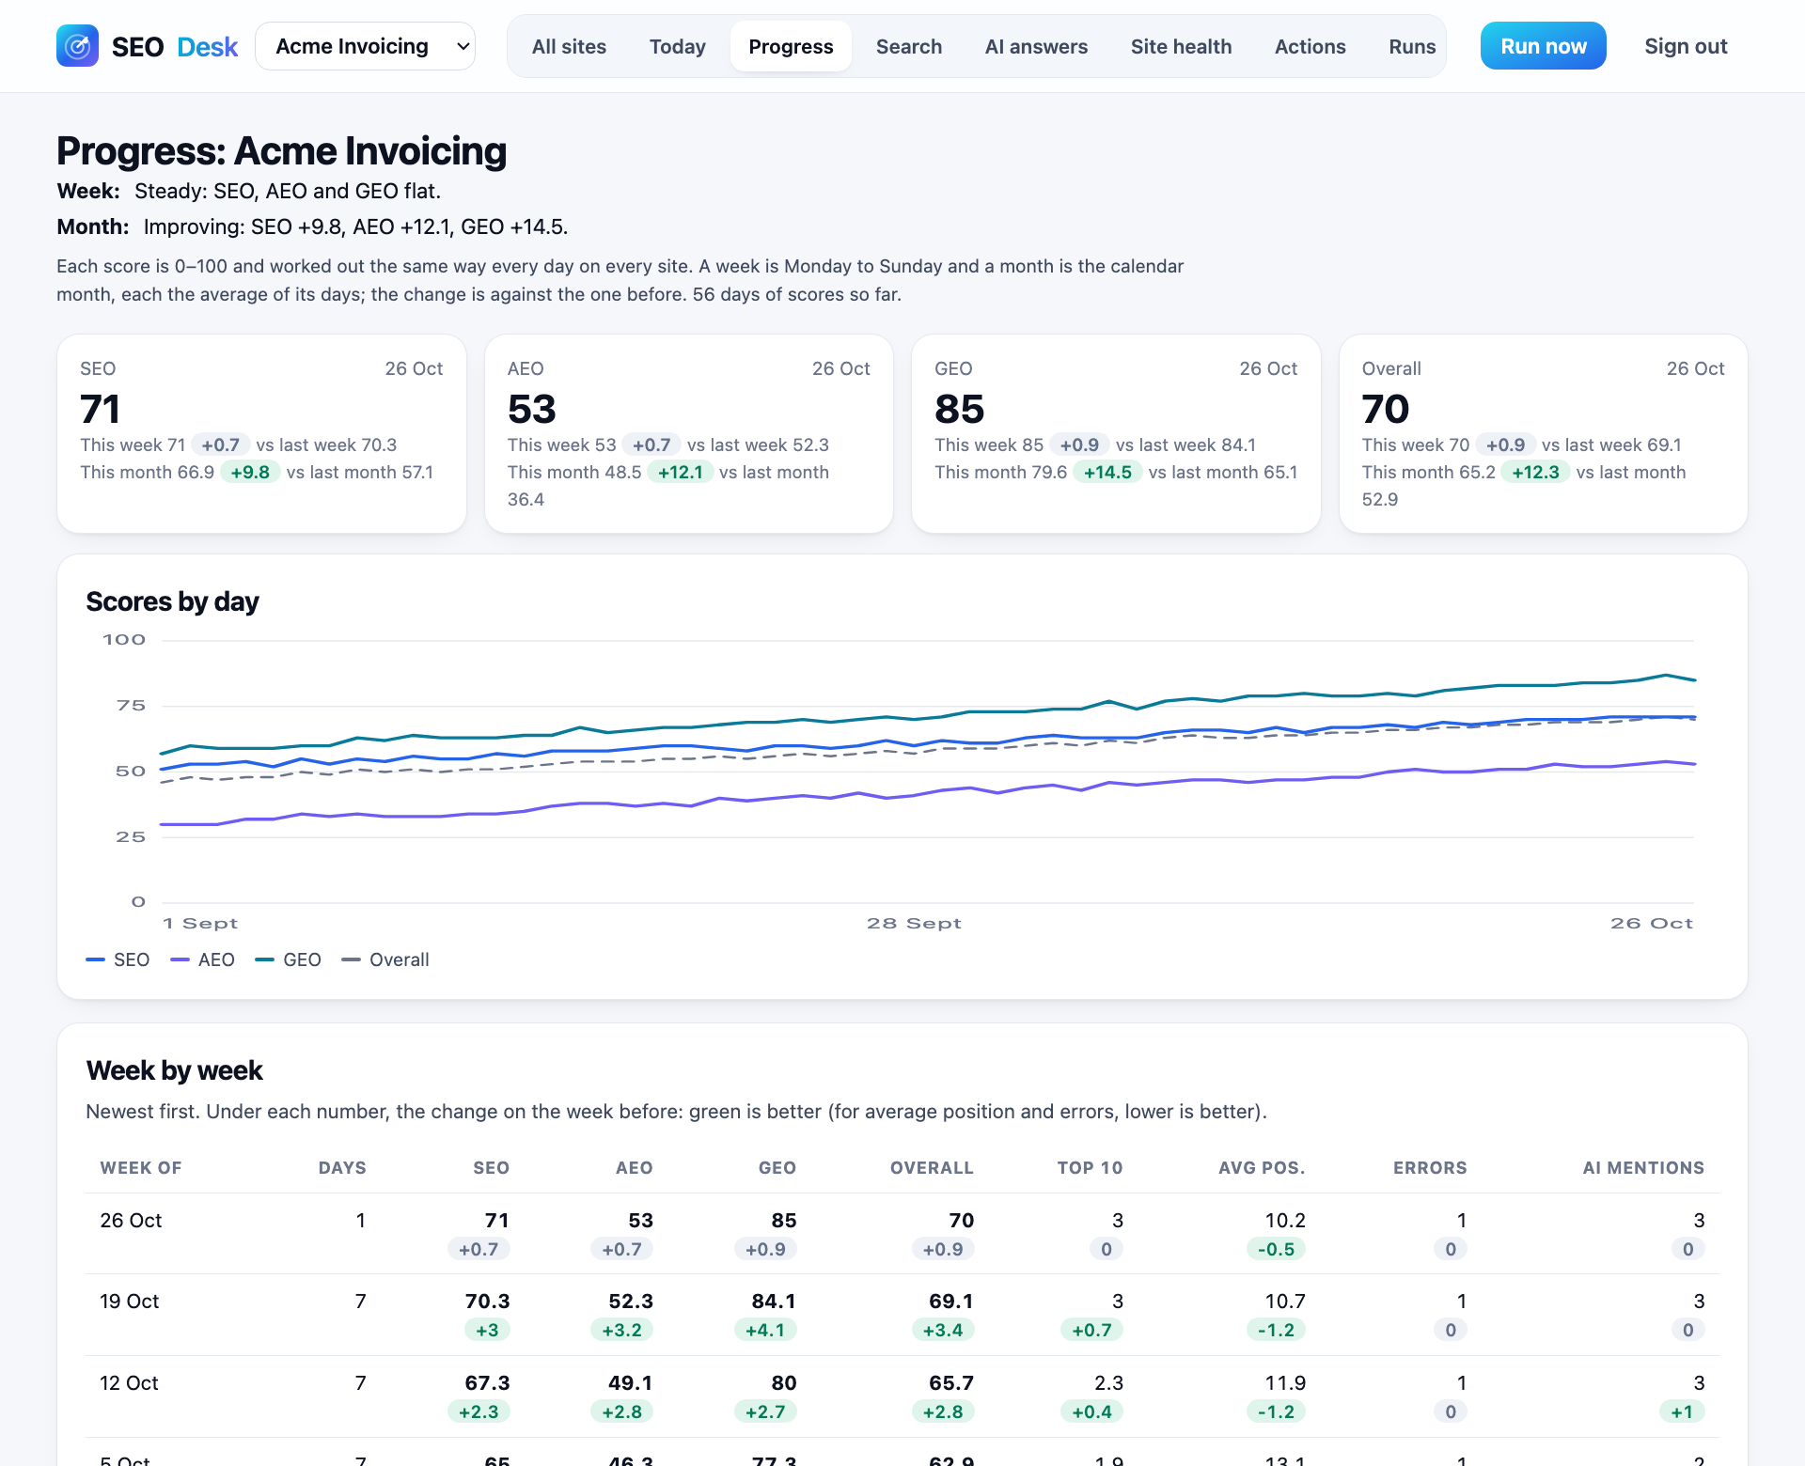Screen dimensions: 1805x1466
Task: Click the 28 Sept axis label on chart
Action: point(914,923)
